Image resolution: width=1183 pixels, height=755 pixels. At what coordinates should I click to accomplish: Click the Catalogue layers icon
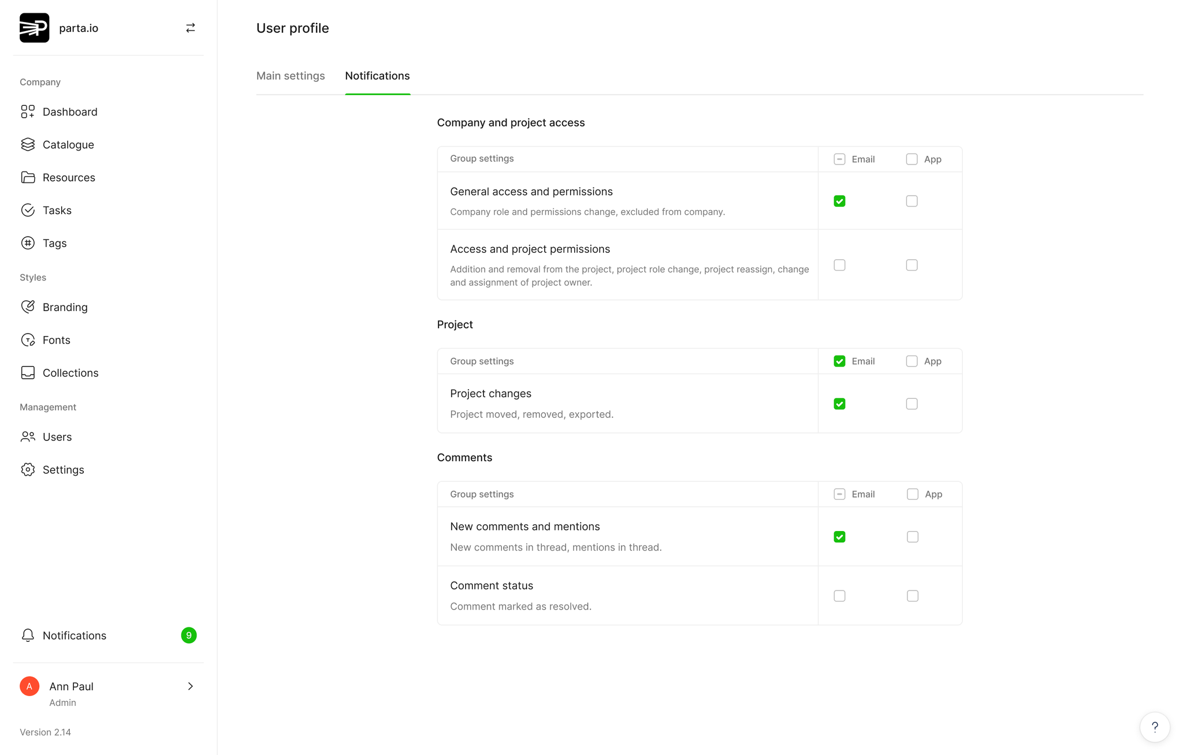tap(28, 144)
